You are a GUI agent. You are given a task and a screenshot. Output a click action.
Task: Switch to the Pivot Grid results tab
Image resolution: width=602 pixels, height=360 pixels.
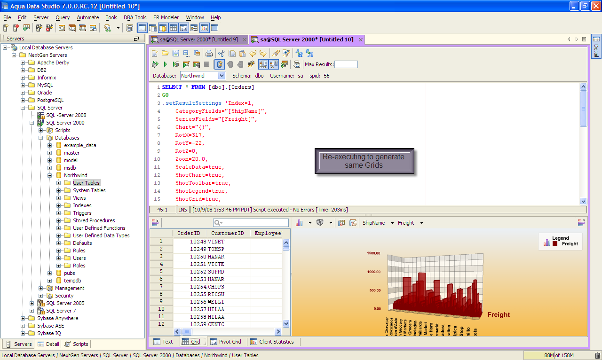click(x=226, y=342)
